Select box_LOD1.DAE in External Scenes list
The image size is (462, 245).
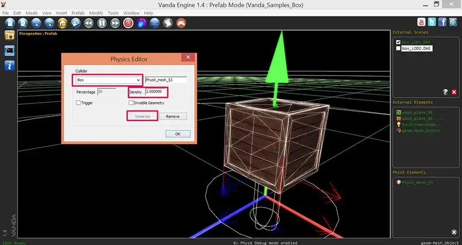point(416,42)
